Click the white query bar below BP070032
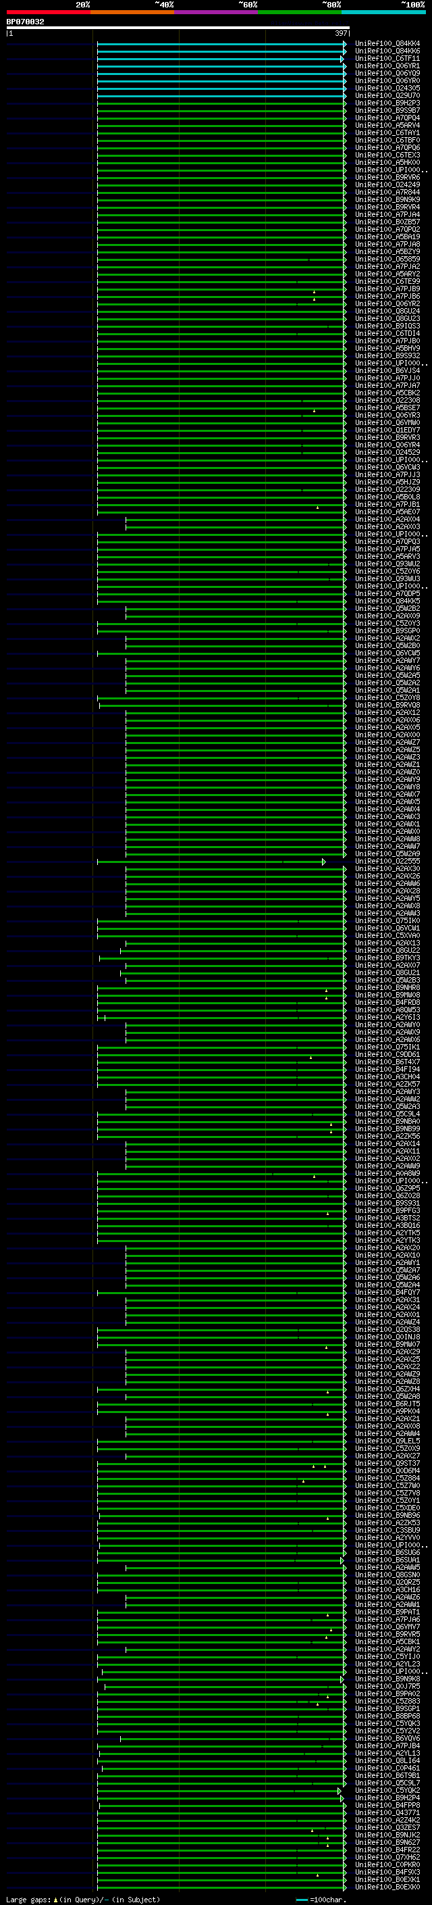This screenshot has width=432, height=1905. tap(178, 27)
